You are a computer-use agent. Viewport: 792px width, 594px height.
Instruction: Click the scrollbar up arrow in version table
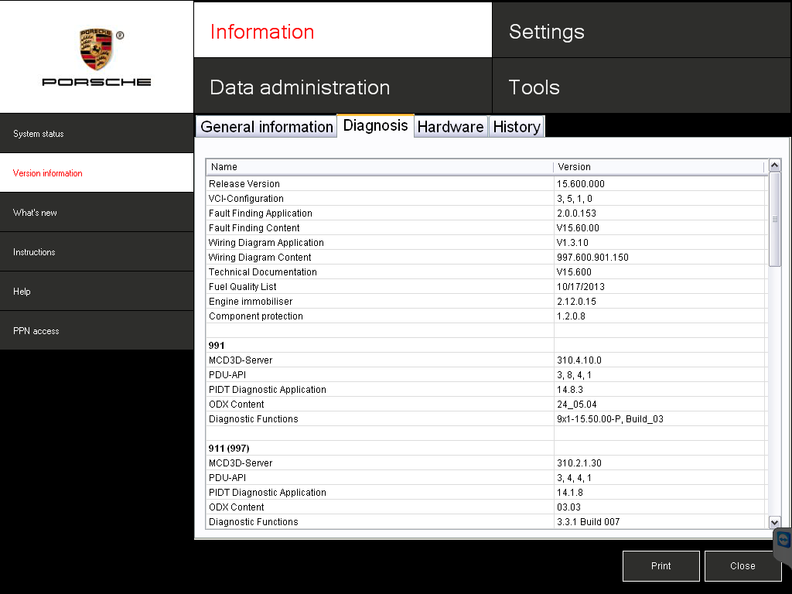775,166
